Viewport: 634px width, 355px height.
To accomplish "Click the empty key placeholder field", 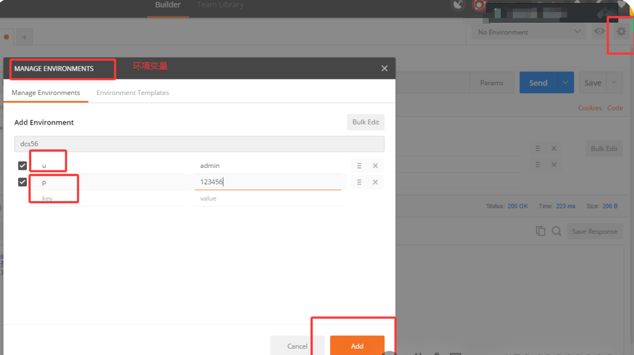I will (x=110, y=198).
